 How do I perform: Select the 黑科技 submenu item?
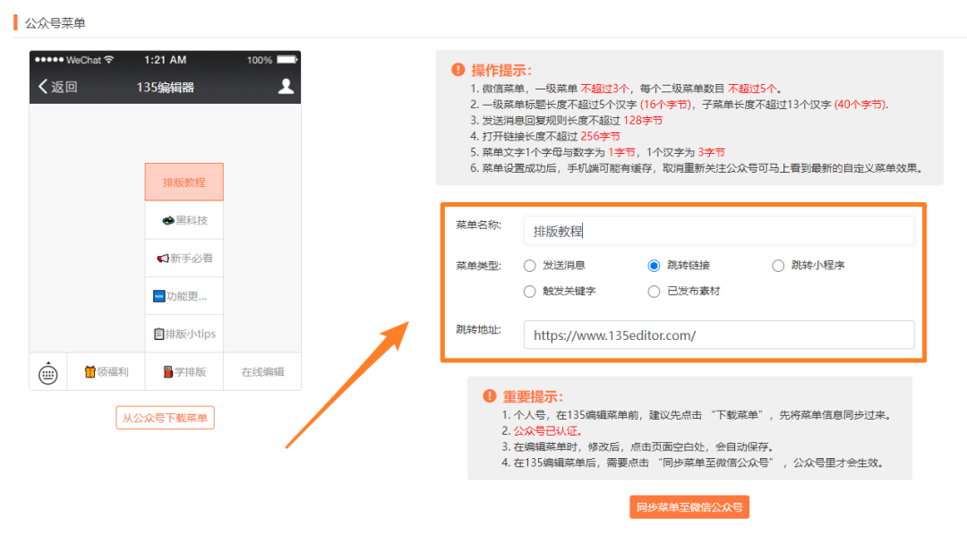coord(184,220)
